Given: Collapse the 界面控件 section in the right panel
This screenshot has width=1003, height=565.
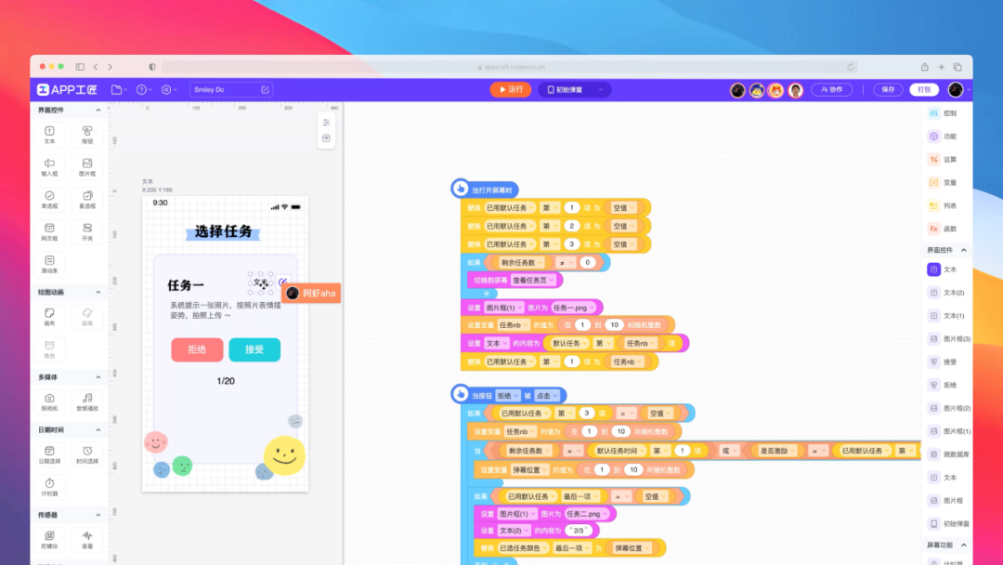Looking at the screenshot, I should tap(963, 250).
